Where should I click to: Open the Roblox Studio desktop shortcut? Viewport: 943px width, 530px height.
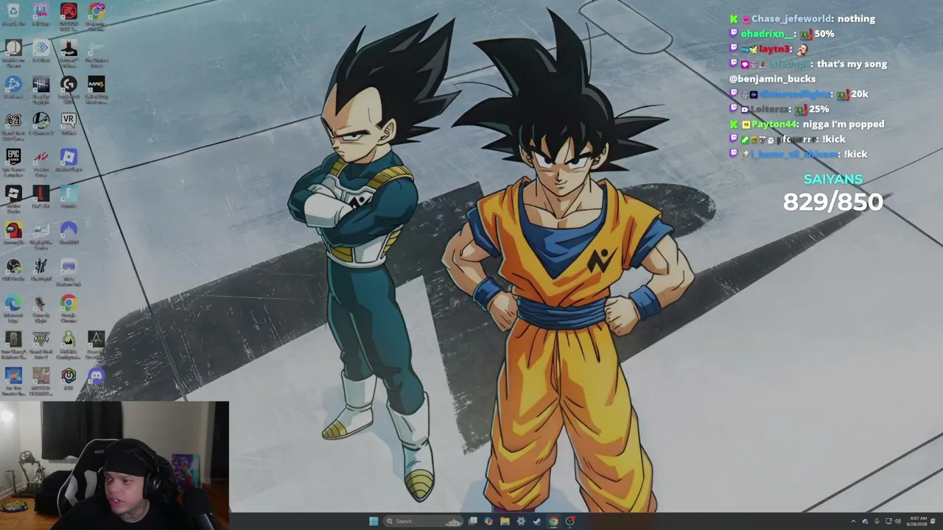[x=13, y=197]
